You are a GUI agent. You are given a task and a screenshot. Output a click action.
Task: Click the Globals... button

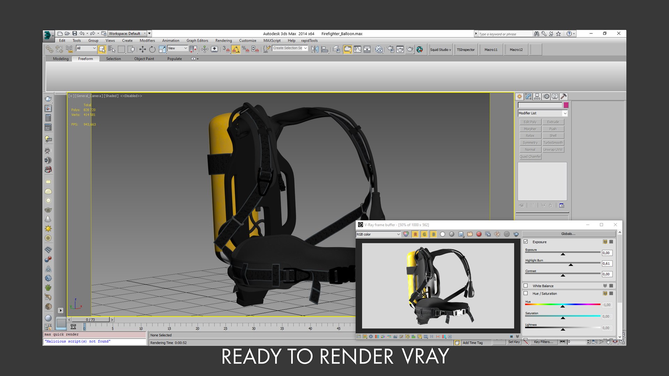(x=568, y=234)
